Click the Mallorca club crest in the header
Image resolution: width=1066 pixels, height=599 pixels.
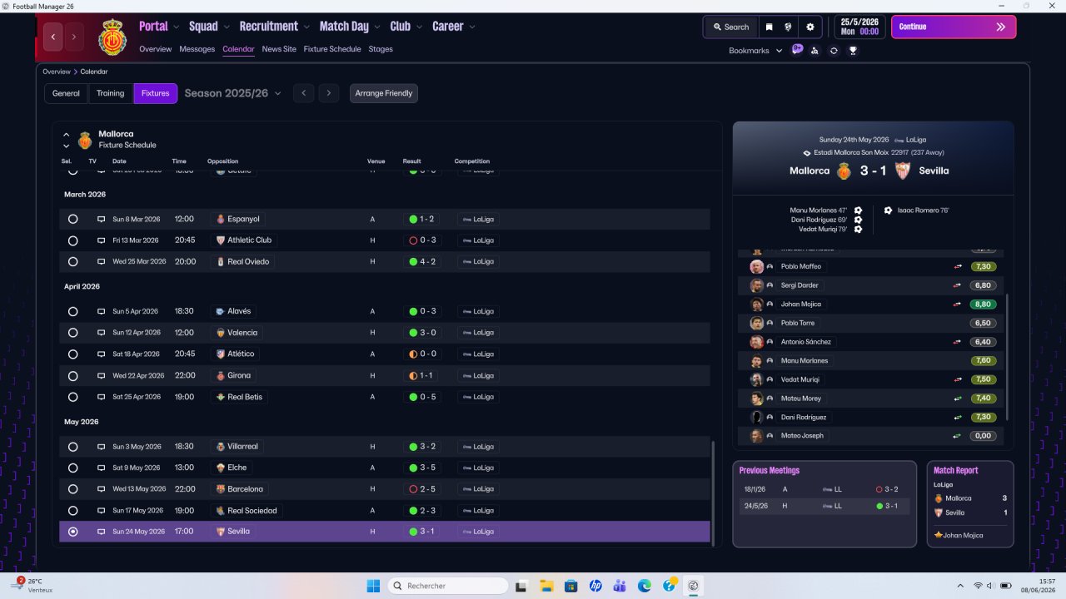click(x=112, y=37)
